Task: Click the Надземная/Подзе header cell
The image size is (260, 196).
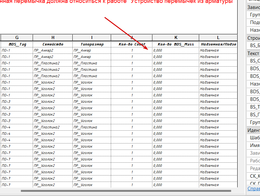Action: point(218,44)
